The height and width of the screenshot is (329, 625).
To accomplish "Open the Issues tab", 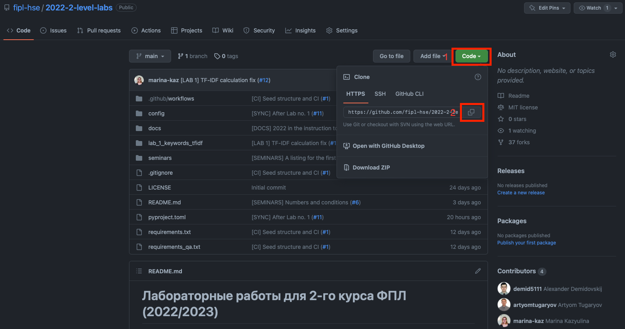I will [53, 30].
